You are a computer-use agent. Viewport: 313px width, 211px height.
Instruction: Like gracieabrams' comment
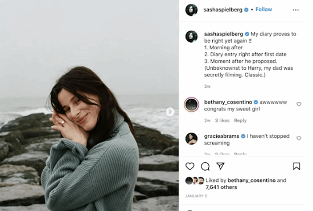point(299,138)
